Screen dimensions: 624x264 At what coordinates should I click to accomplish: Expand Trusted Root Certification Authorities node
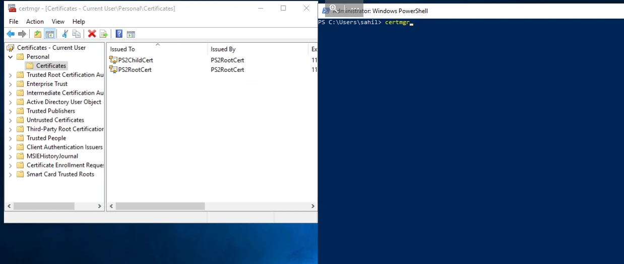10,75
